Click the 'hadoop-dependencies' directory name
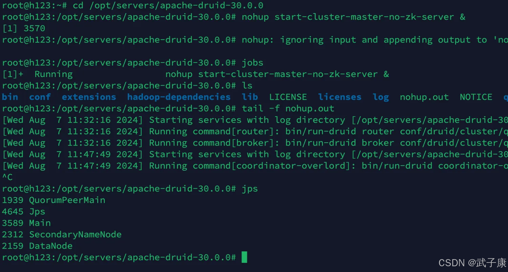The image size is (508, 272). tap(179, 97)
